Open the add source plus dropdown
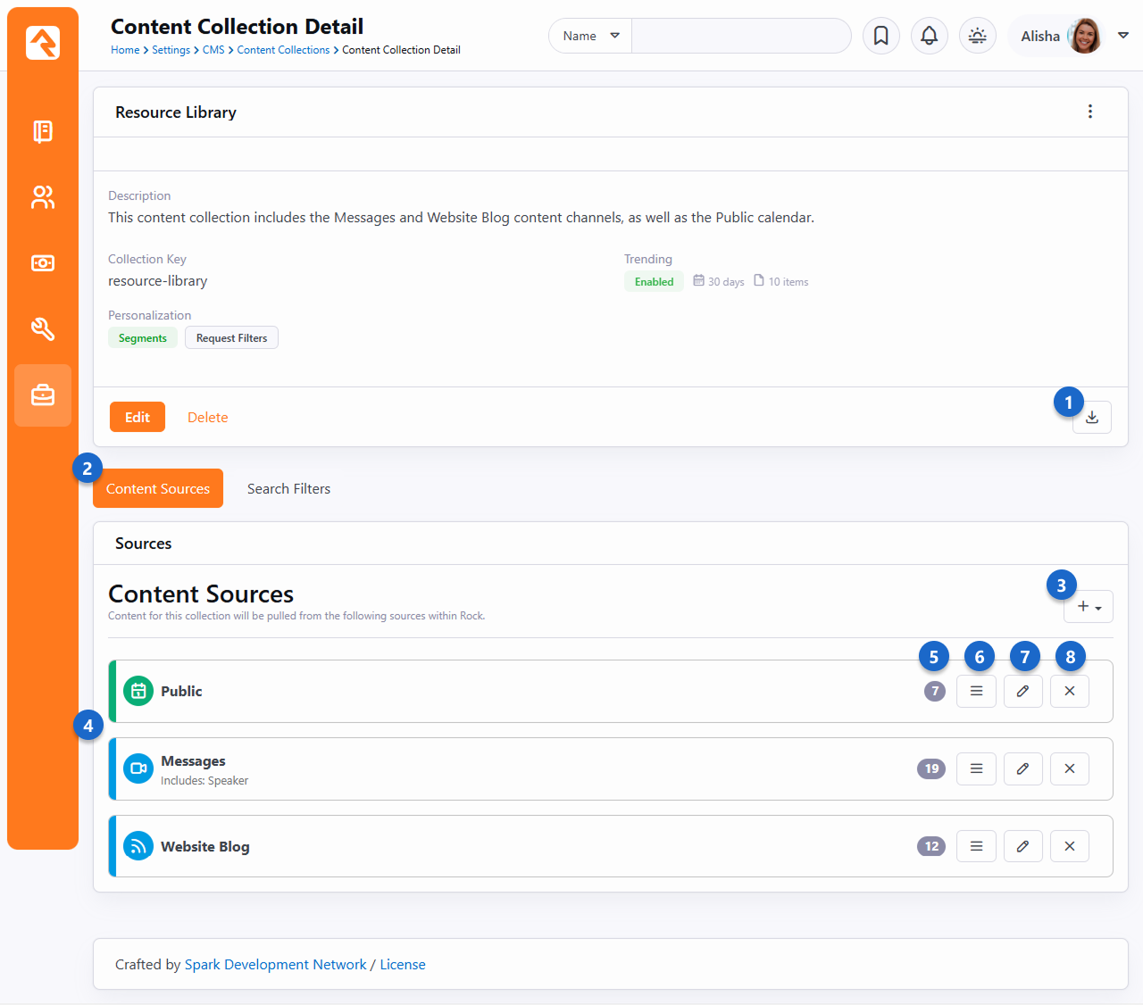The image size is (1143, 1005). point(1089,607)
